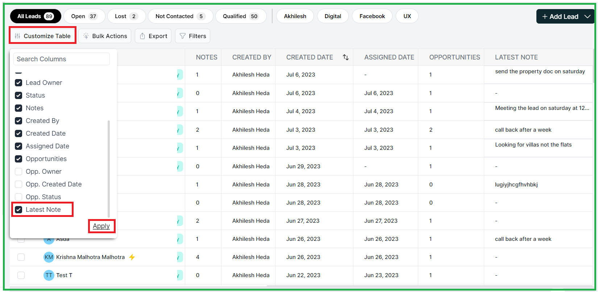Select the Digital saved view
This screenshot has width=598, height=292.
pyautogui.click(x=333, y=16)
